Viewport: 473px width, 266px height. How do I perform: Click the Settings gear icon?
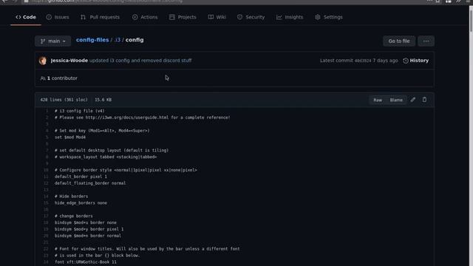point(318,17)
